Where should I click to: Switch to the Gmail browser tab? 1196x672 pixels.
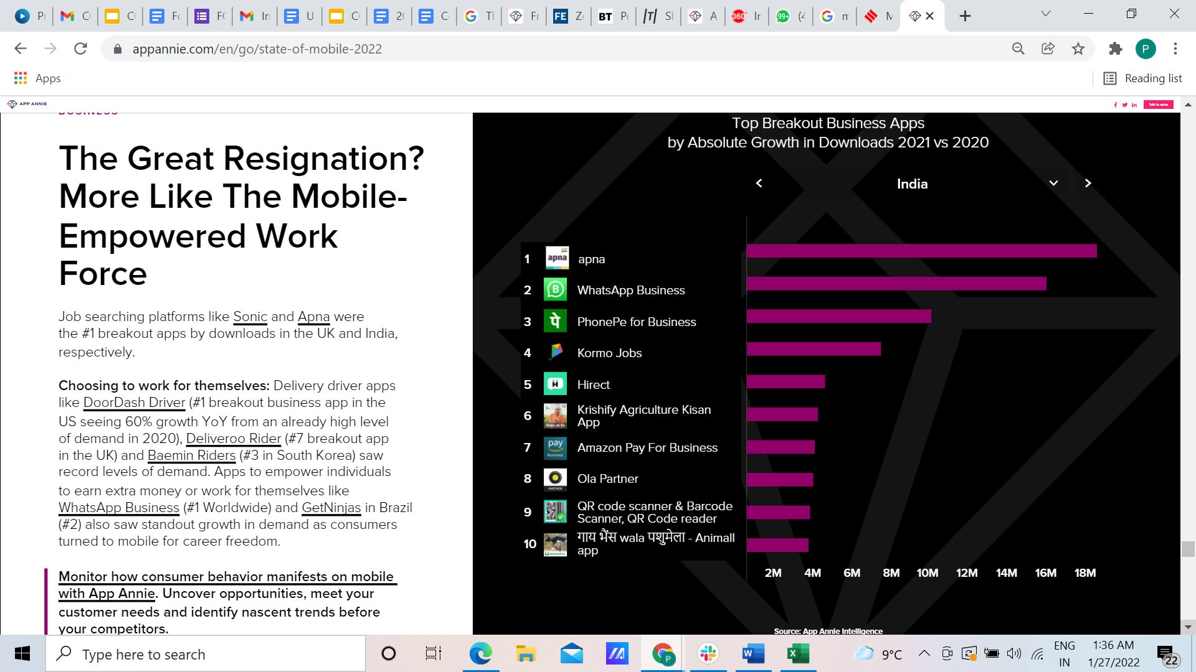pos(75,16)
